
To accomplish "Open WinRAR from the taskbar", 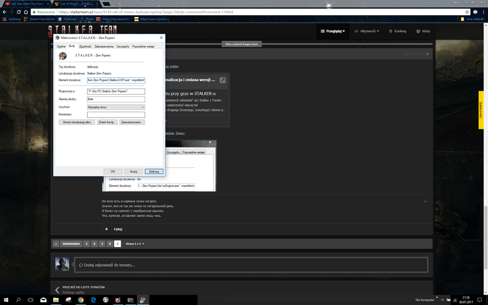I will tap(131, 300).
